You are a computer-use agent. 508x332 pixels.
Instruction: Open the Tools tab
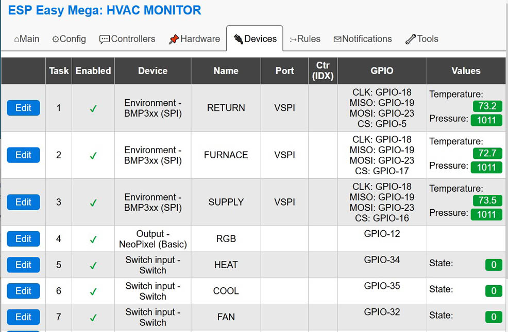(x=422, y=39)
